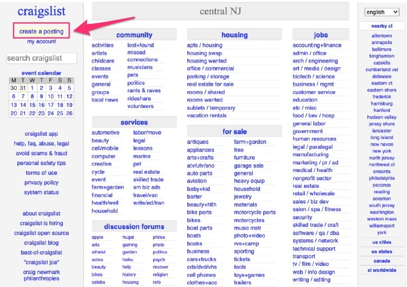
Task: Open write/ed/tran services link
Action: click(149, 203)
